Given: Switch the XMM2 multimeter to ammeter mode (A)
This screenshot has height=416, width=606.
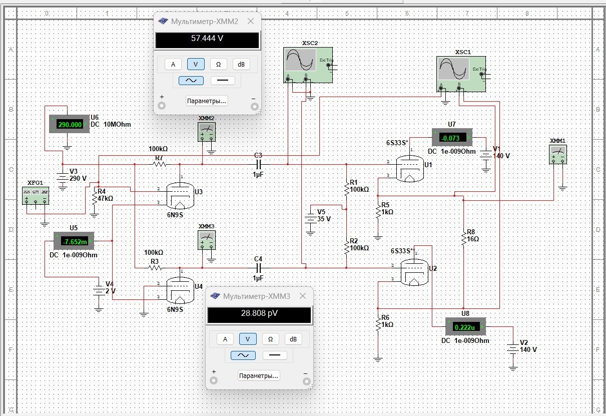Looking at the screenshot, I should coord(173,64).
